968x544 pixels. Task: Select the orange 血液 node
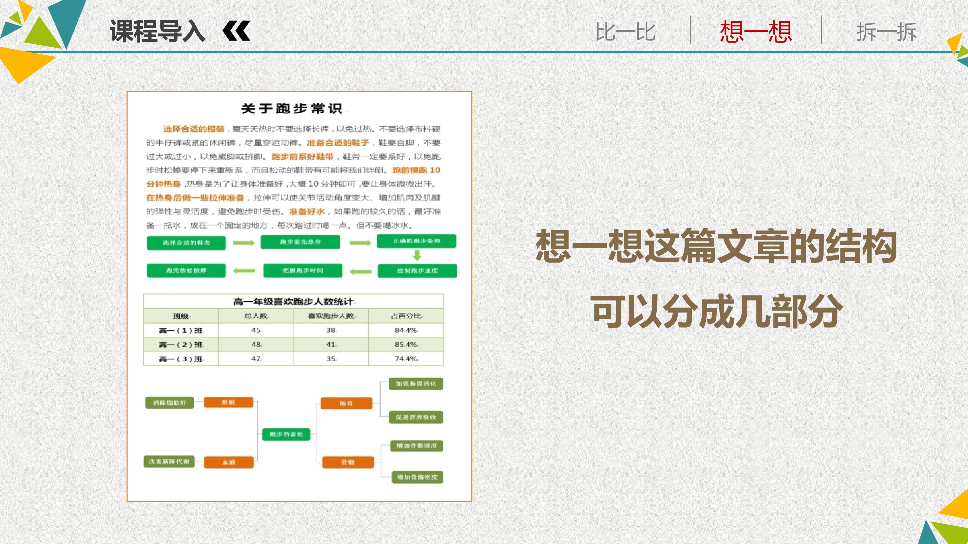[x=229, y=462]
